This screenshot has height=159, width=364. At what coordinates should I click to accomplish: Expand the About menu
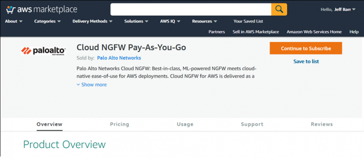click(x=14, y=21)
